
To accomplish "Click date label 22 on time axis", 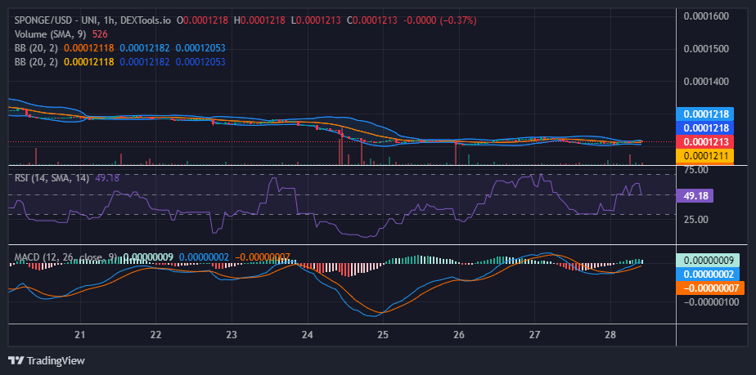I will click(x=155, y=335).
